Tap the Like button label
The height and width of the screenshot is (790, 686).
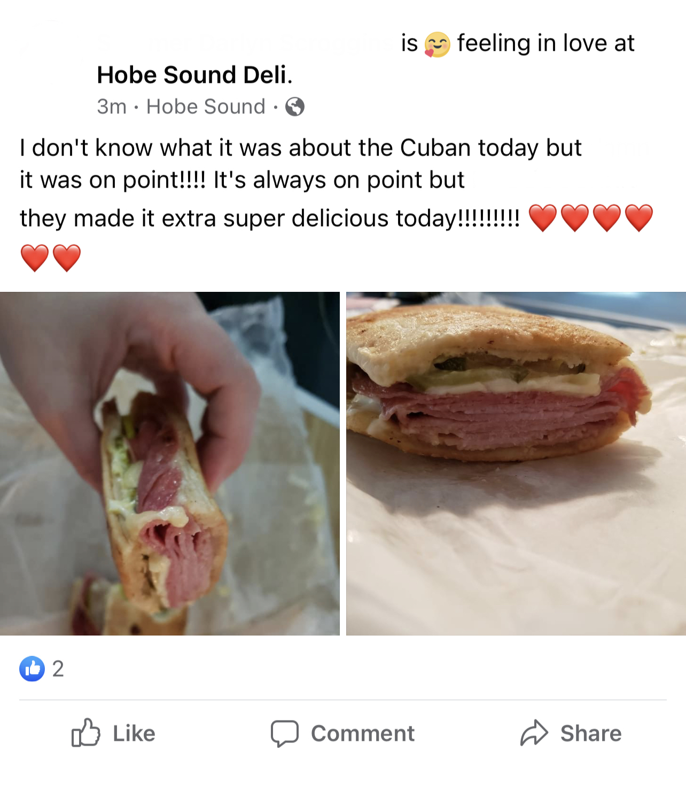tap(134, 733)
